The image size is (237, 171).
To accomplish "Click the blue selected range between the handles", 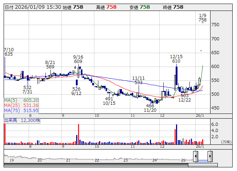I will coord(203,160).
